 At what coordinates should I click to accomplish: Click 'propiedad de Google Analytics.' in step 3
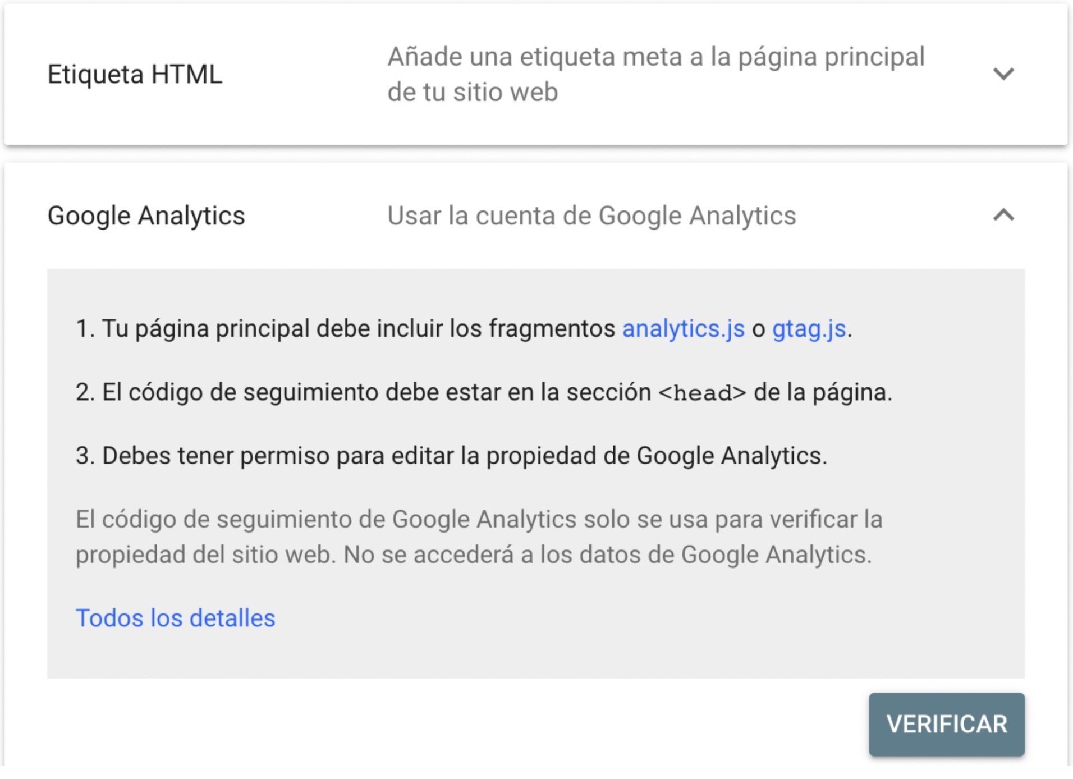[657, 456]
